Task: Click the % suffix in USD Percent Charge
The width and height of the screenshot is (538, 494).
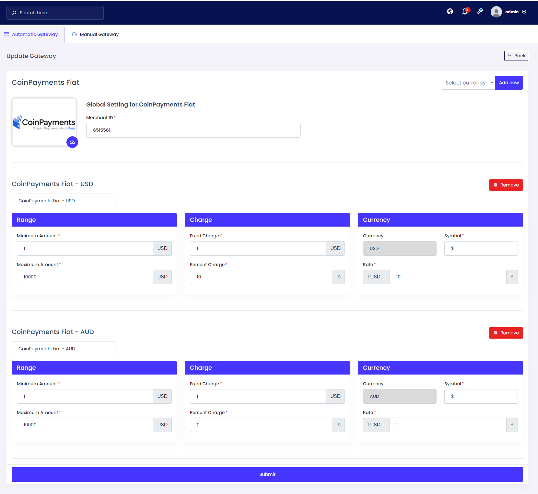Action: (339, 277)
